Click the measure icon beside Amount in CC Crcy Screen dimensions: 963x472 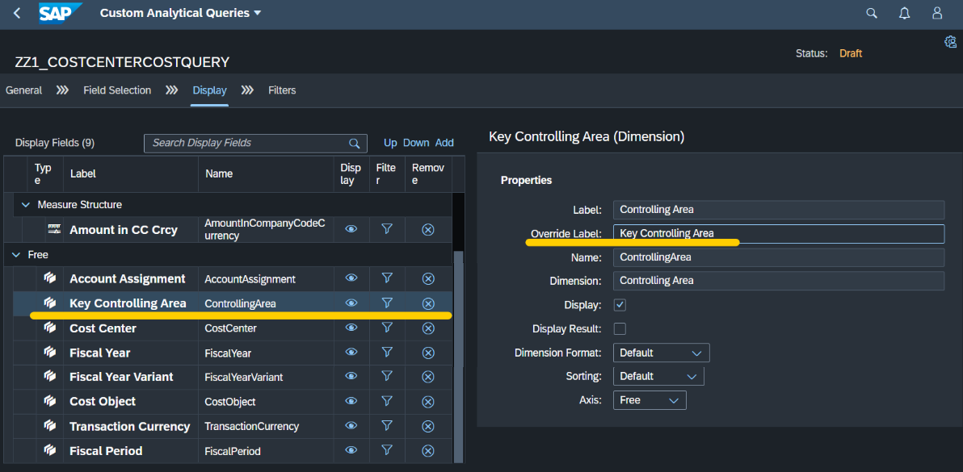click(53, 229)
